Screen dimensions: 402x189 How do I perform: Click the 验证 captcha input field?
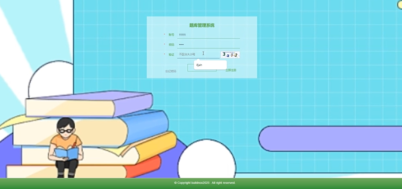(x=198, y=54)
